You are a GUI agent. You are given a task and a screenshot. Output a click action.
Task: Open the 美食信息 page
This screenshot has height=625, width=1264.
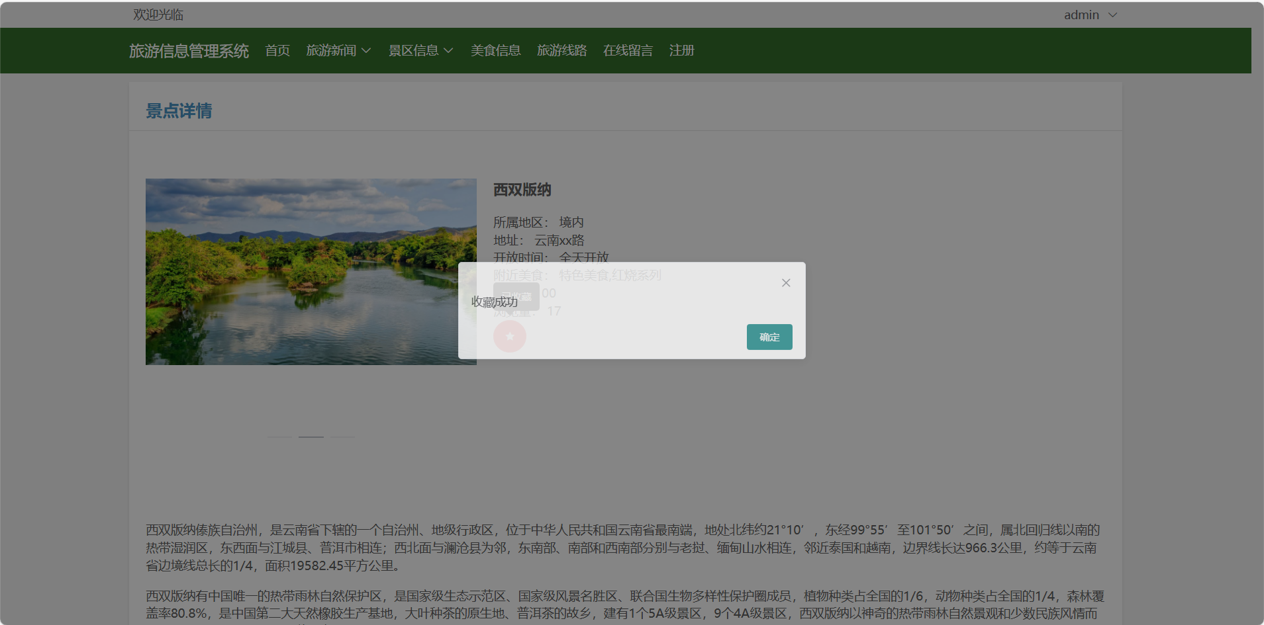click(495, 50)
